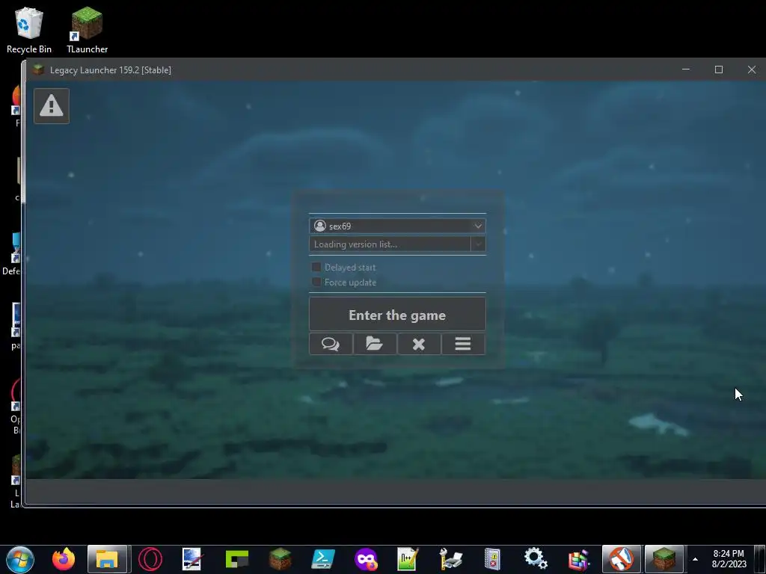766x574 pixels.
Task: Open the printer and wrench taskbar icon
Action: (450, 559)
